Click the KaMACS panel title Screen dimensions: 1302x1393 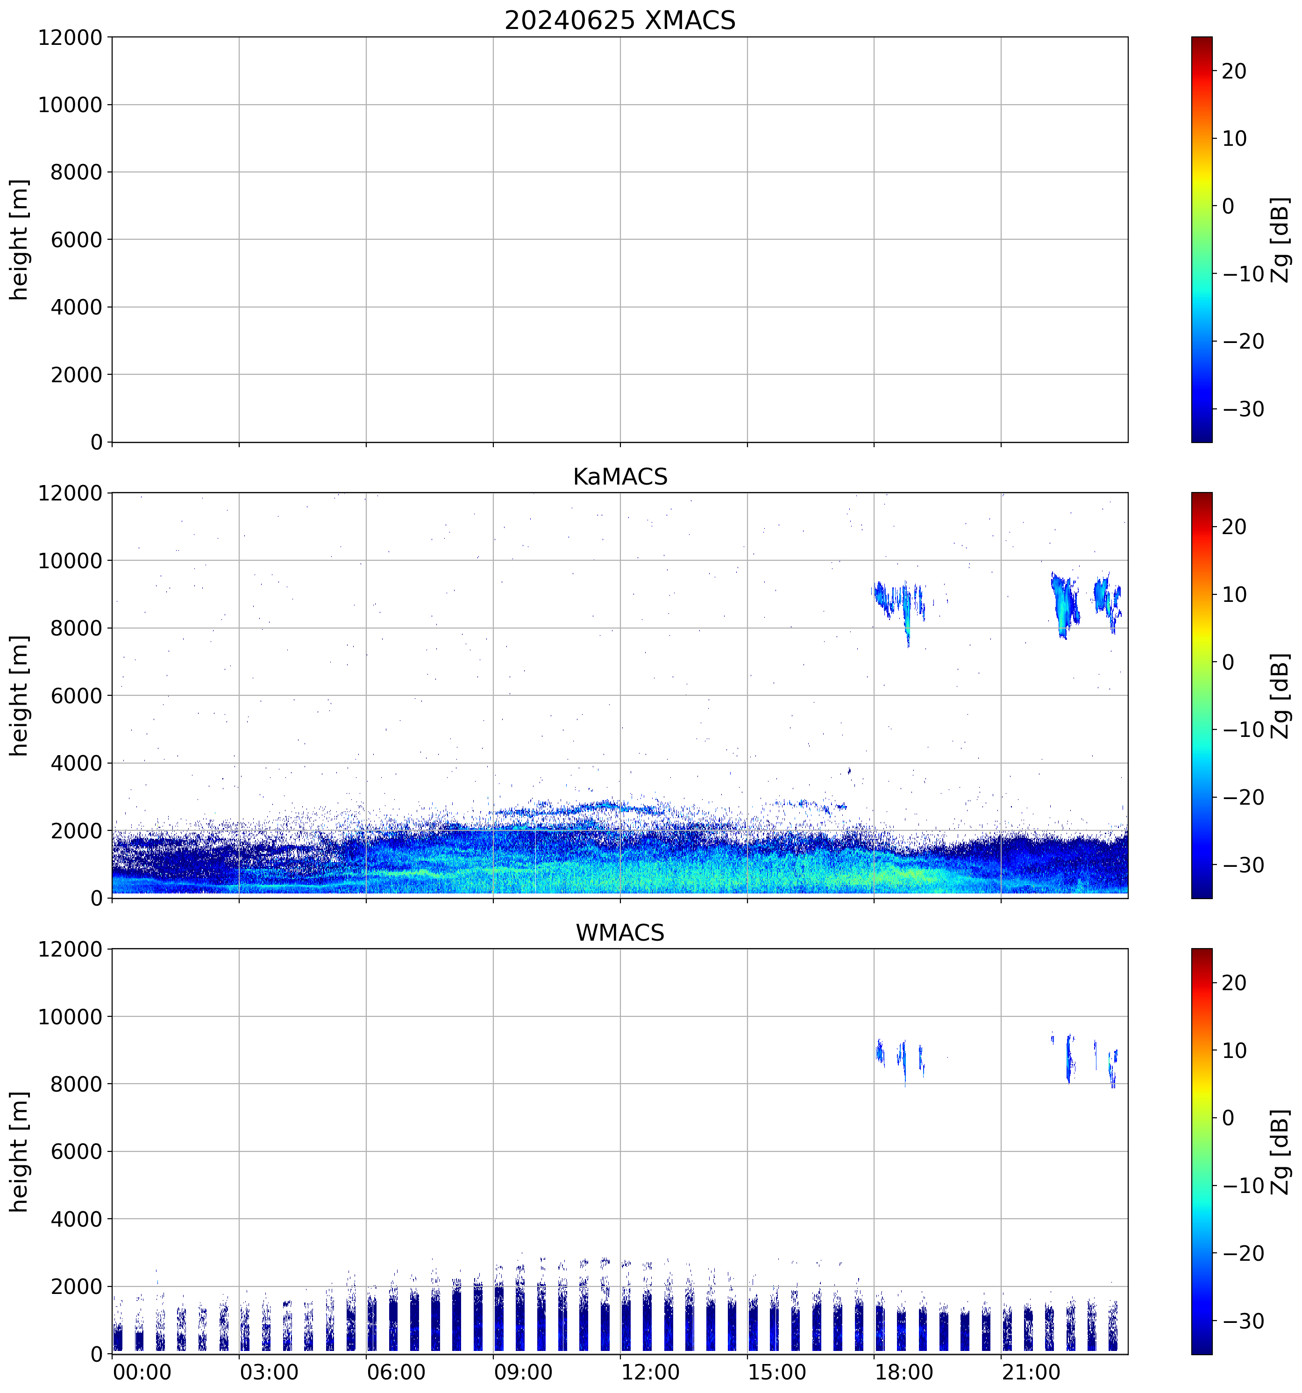tap(620, 477)
